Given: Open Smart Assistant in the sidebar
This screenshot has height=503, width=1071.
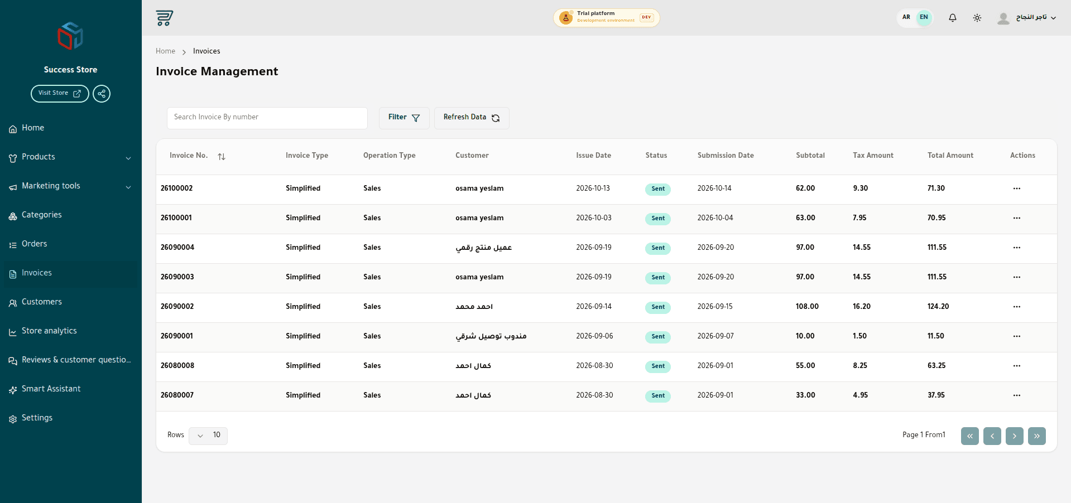Looking at the screenshot, I should pos(70,389).
